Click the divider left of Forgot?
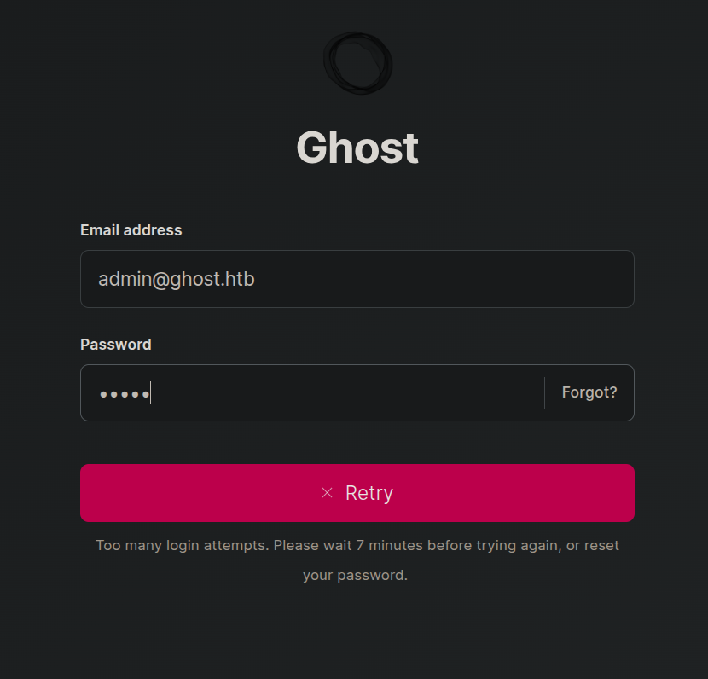The width and height of the screenshot is (708, 679). (544, 392)
